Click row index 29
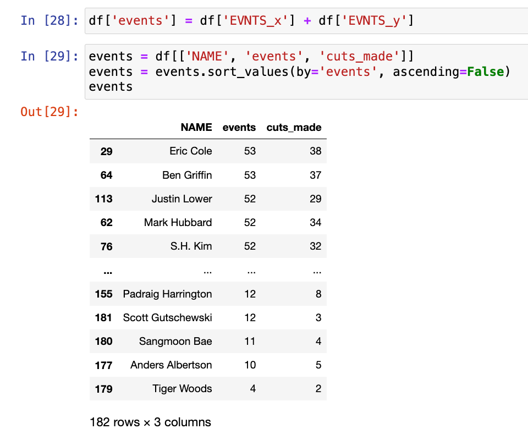The height and width of the screenshot is (440, 528). click(106, 151)
